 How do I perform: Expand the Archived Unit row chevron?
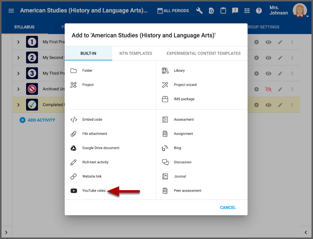(18, 89)
